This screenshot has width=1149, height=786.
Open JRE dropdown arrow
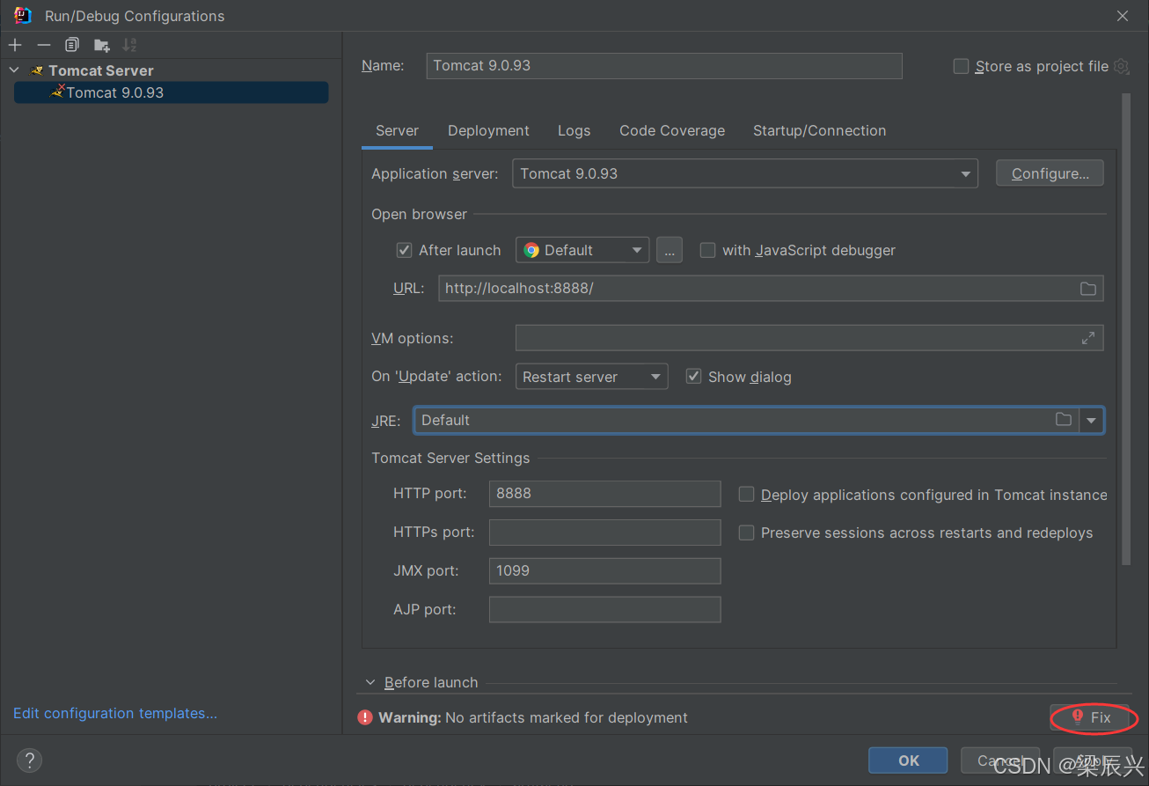pos(1092,421)
